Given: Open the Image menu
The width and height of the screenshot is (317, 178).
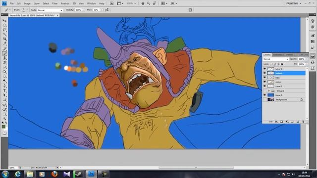Looking at the screenshot, I should [x=27, y=3].
